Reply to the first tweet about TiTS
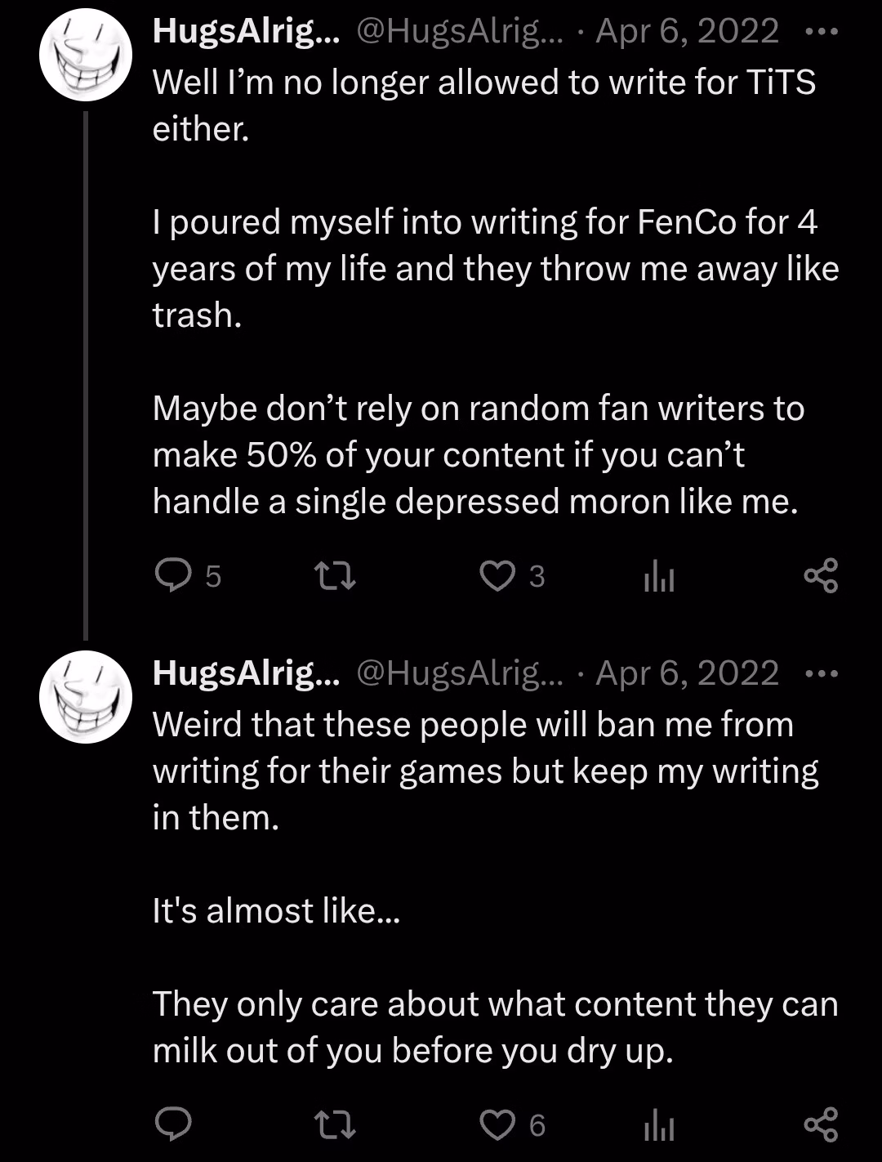The image size is (882, 1162). [x=173, y=576]
